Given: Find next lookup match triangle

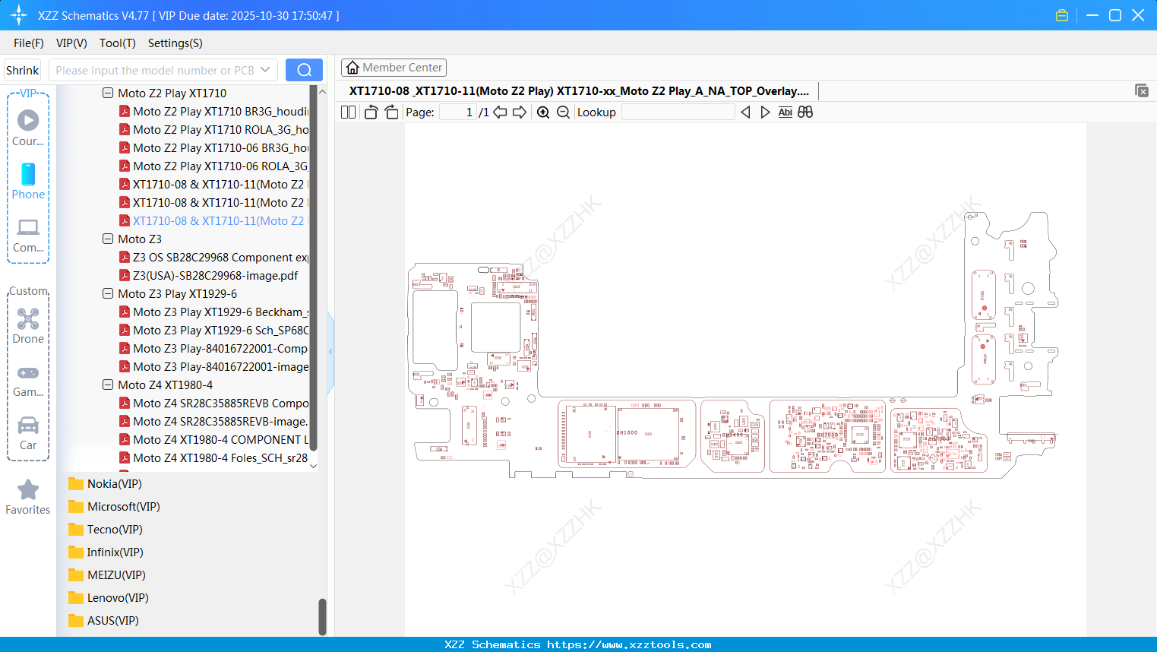Looking at the screenshot, I should pyautogui.click(x=765, y=112).
